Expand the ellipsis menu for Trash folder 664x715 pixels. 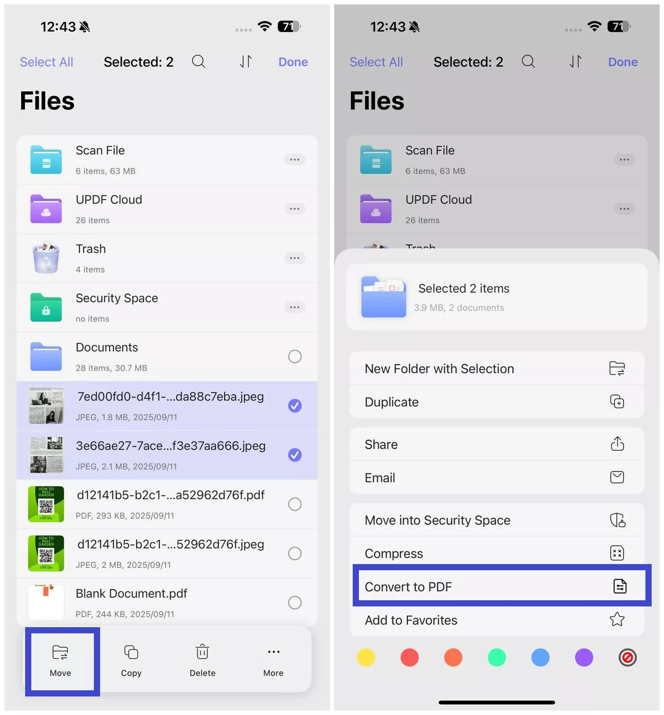[295, 258]
